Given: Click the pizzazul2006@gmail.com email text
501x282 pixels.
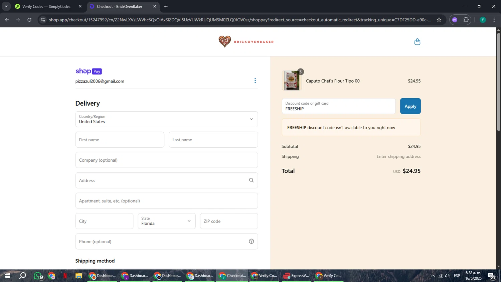Looking at the screenshot, I should pos(100,81).
